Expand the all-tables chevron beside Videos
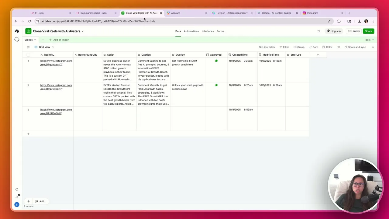Screen dimensions: 389x219 [x=42, y=40]
